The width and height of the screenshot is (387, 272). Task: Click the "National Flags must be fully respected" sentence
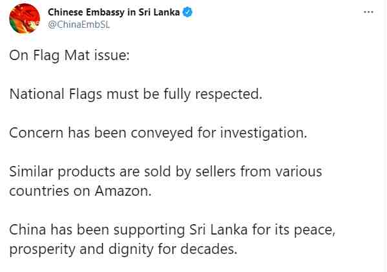(x=136, y=94)
